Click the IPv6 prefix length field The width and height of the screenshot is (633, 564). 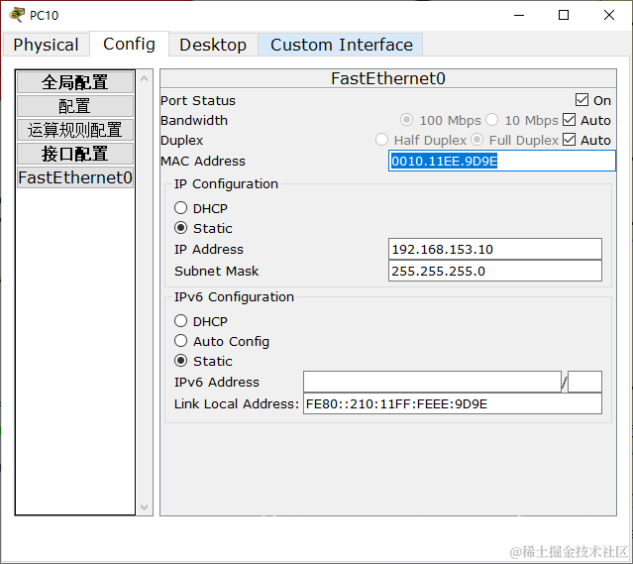coord(584,382)
